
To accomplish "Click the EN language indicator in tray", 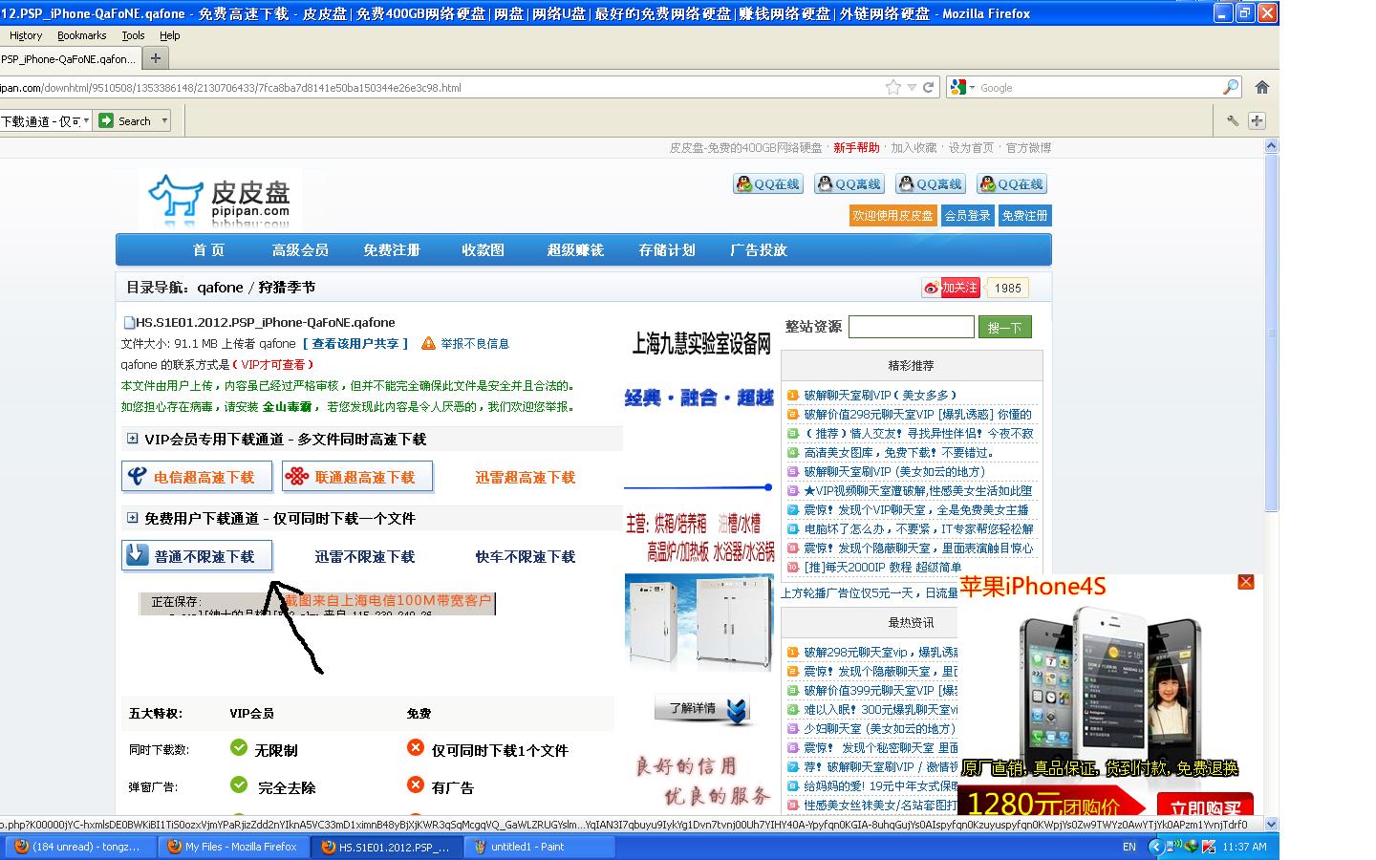I will click(1129, 847).
